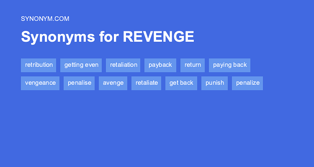Screen dimensions: 314x167
Task: Click the empty blue area below the tags
Action: [x=157, y=129]
